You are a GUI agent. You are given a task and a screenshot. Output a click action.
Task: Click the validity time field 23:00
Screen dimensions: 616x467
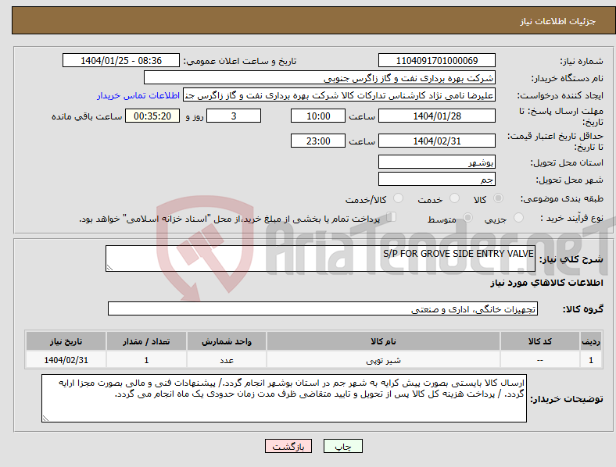point(318,141)
